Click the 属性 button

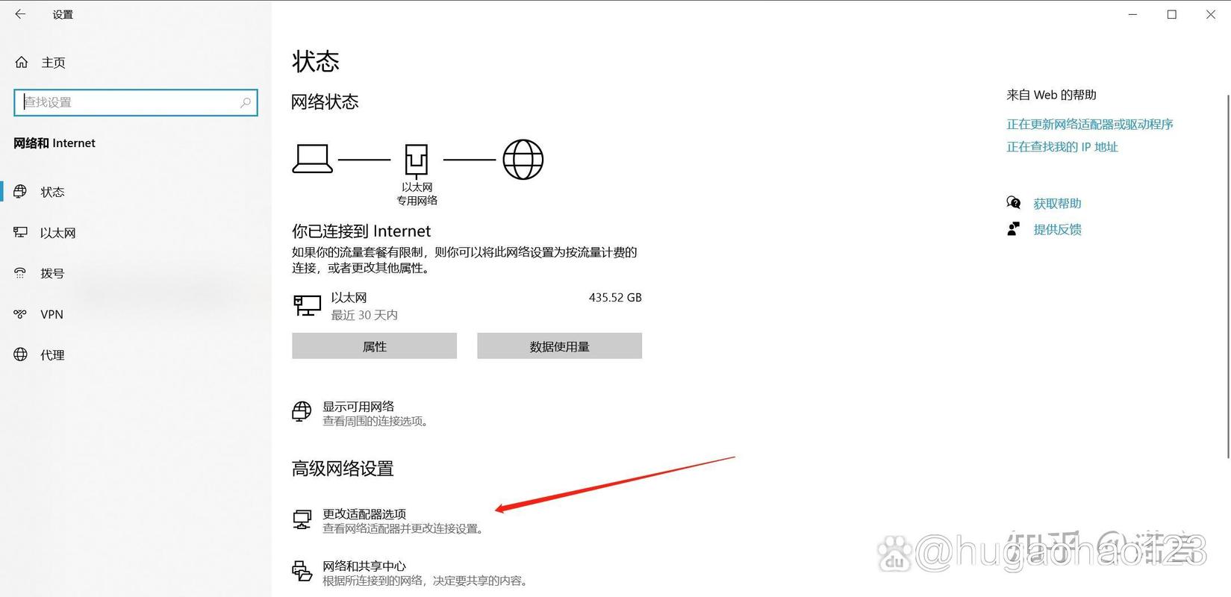[x=374, y=346]
